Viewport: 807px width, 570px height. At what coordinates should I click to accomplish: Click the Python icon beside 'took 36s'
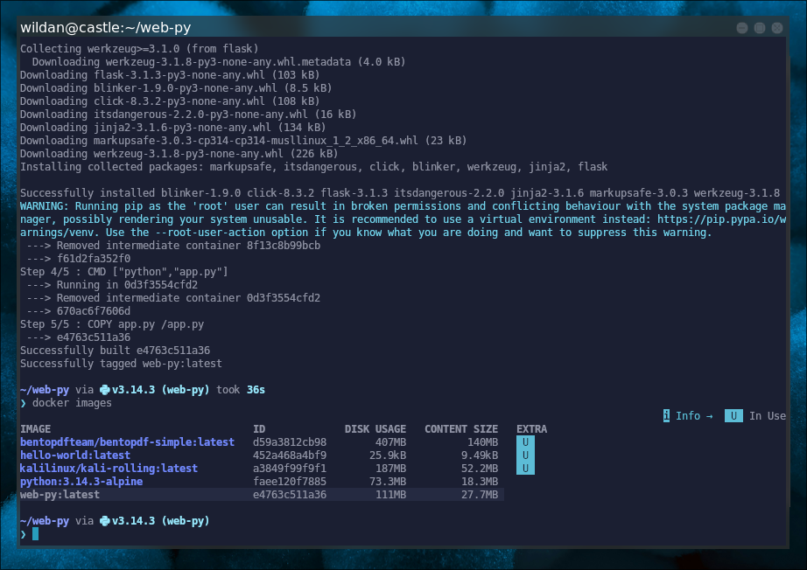(105, 390)
